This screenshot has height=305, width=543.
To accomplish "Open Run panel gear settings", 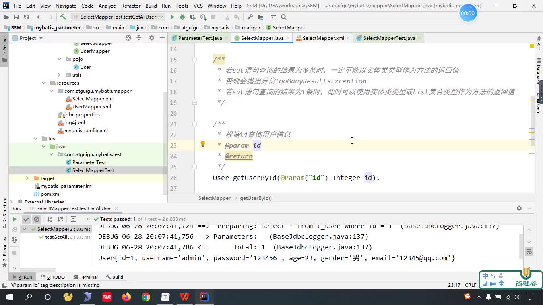I will pos(519,208).
